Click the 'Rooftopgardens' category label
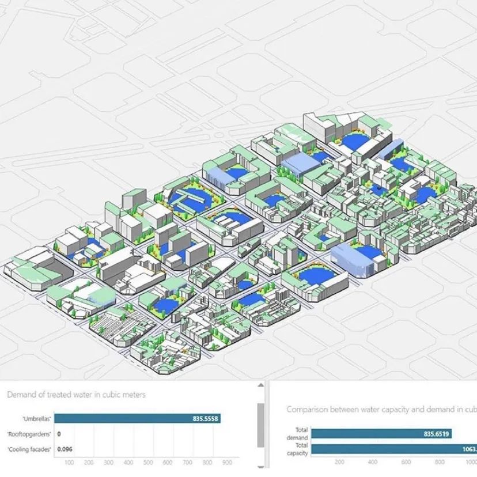477x477 pixels. 29,434
